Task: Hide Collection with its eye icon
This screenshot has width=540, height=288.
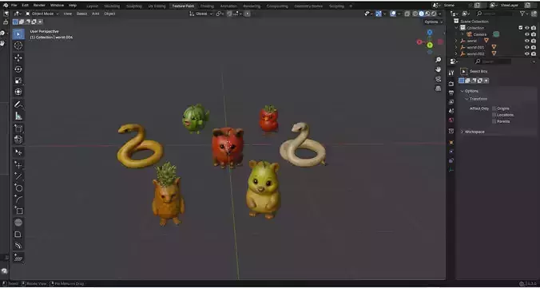Action: pos(527,28)
